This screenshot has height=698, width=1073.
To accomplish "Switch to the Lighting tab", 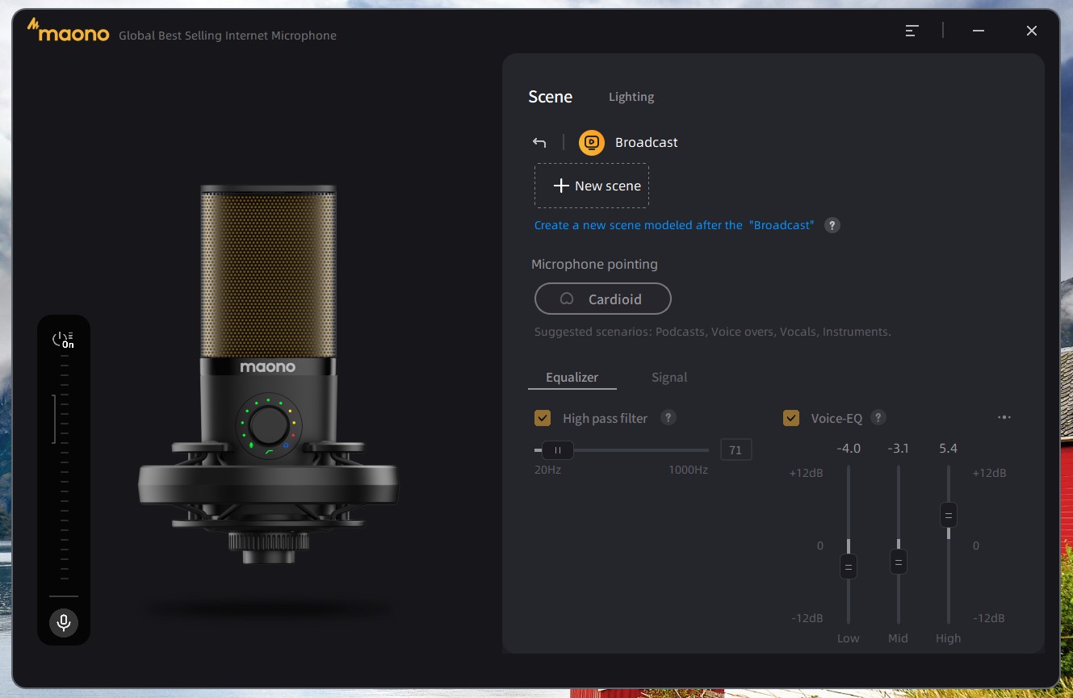I will click(631, 97).
